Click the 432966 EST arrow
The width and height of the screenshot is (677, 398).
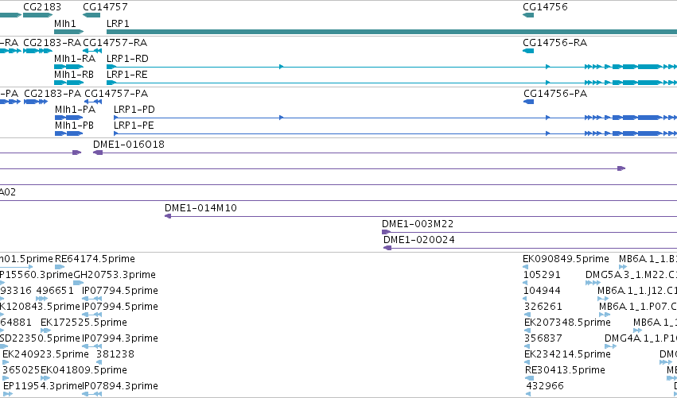(x=529, y=394)
